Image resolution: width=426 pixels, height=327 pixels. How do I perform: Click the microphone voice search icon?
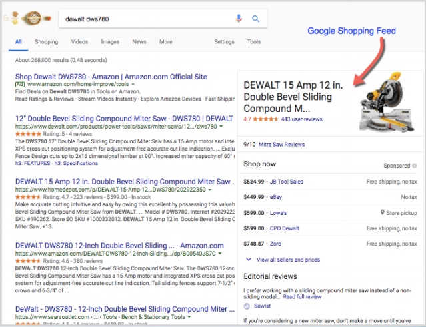[239, 19]
